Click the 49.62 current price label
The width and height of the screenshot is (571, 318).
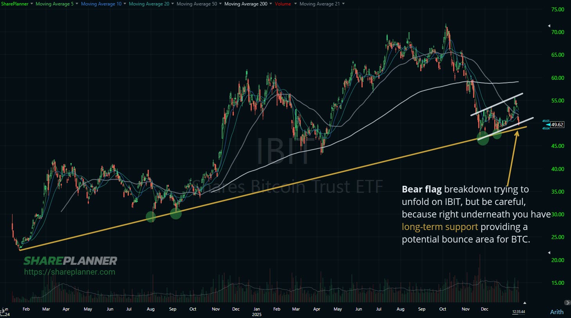click(557, 125)
